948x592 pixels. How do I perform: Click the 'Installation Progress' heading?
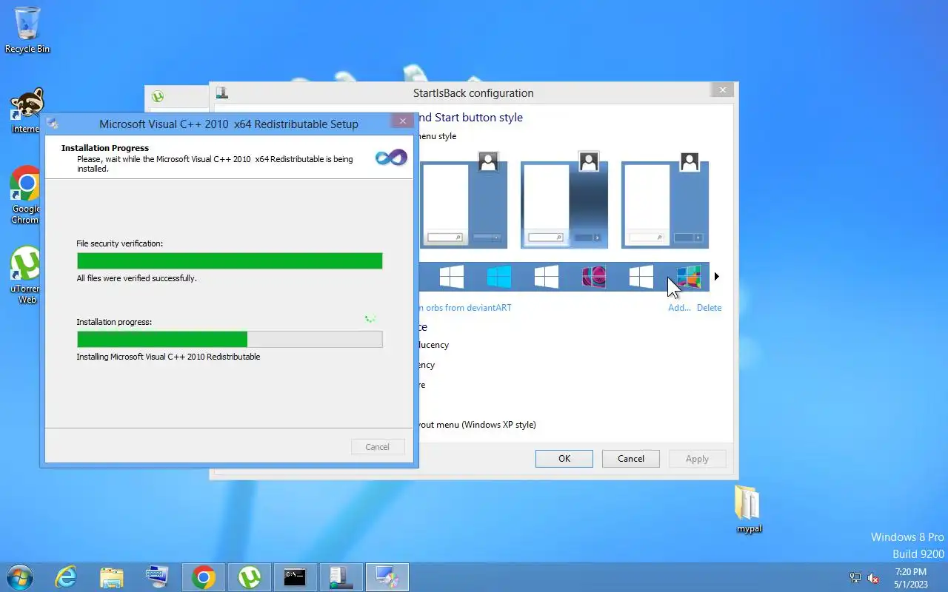105,148
